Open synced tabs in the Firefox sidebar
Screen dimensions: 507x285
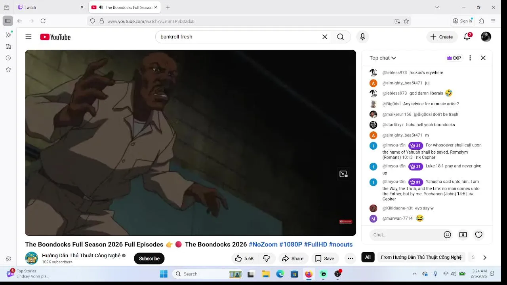(x=8, y=47)
